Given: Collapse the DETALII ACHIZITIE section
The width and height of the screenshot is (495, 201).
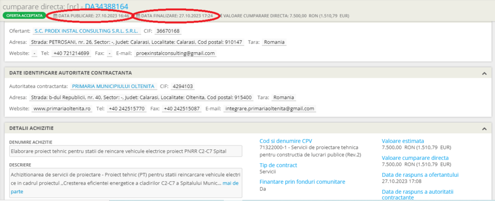Looking at the screenshot, I should point(484,129).
